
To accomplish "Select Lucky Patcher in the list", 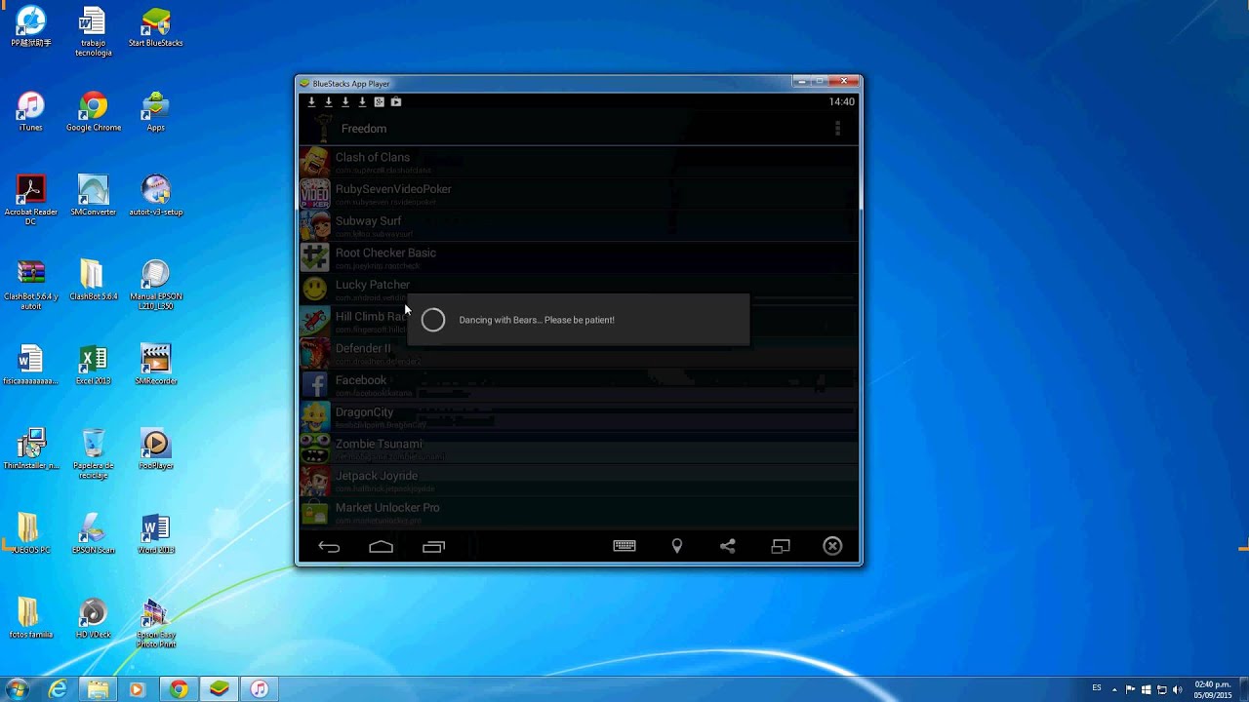I will tap(579, 290).
